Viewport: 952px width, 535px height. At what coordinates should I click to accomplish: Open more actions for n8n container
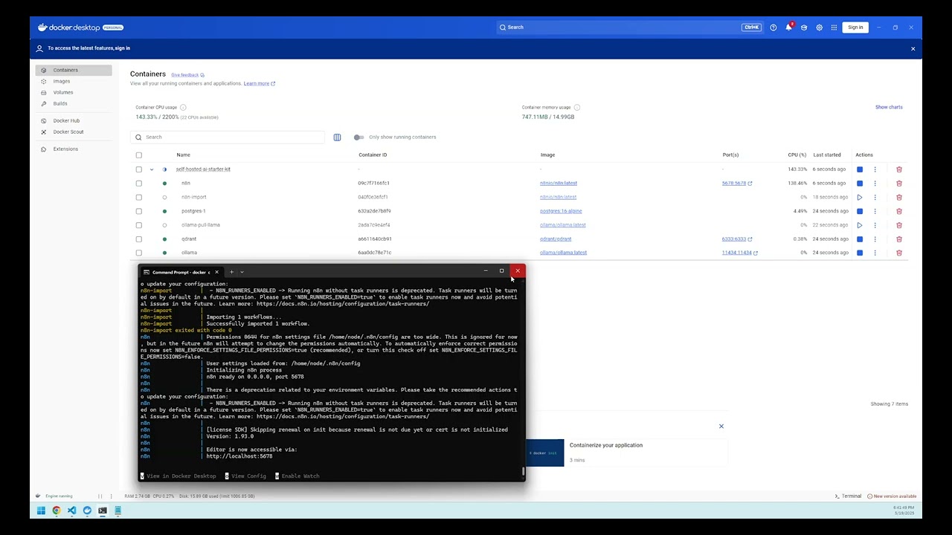[x=875, y=183]
